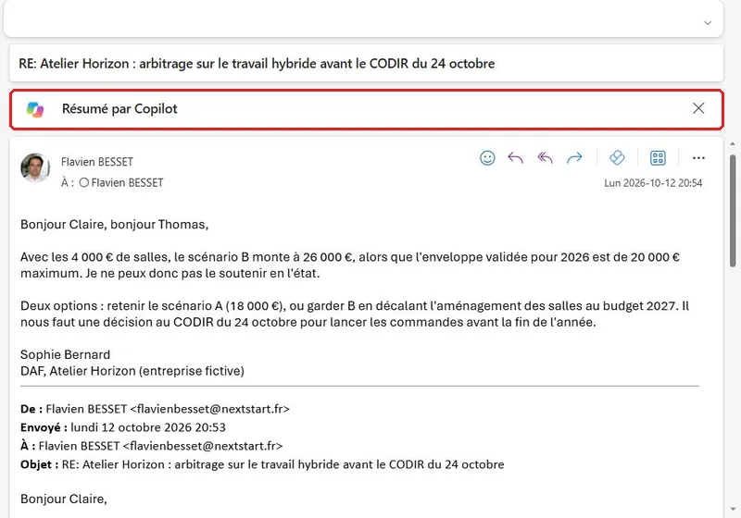The height and width of the screenshot is (518, 741).
Task: Open the Copilot action icon in message toolbar
Action: coord(617,157)
